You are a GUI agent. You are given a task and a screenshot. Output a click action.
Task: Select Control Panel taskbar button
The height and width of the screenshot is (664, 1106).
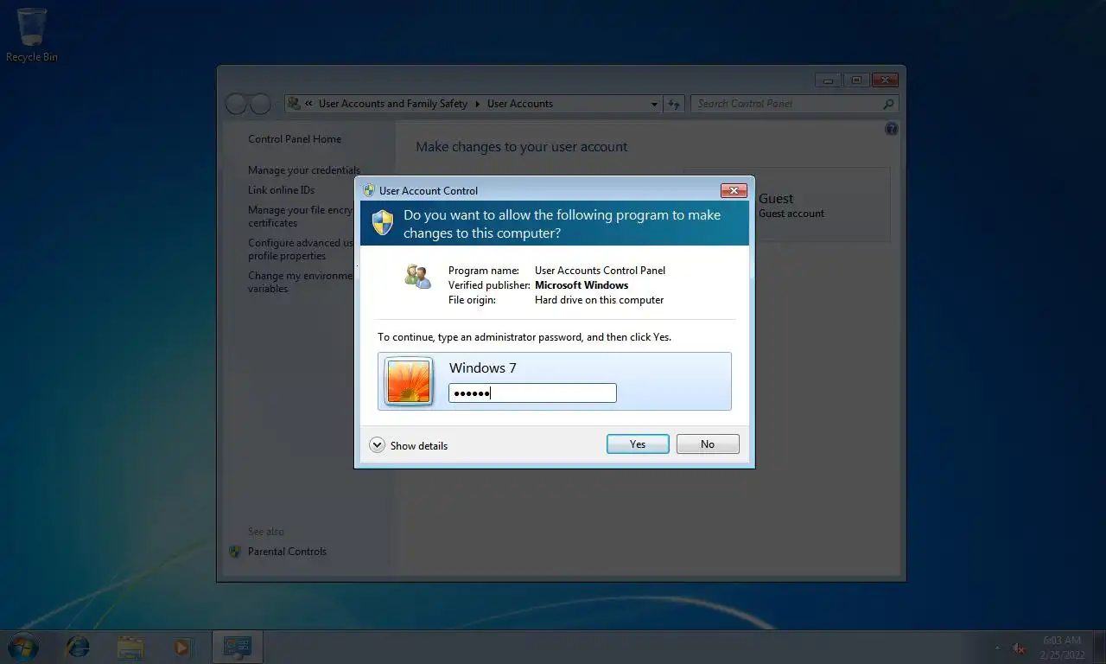[237, 647]
